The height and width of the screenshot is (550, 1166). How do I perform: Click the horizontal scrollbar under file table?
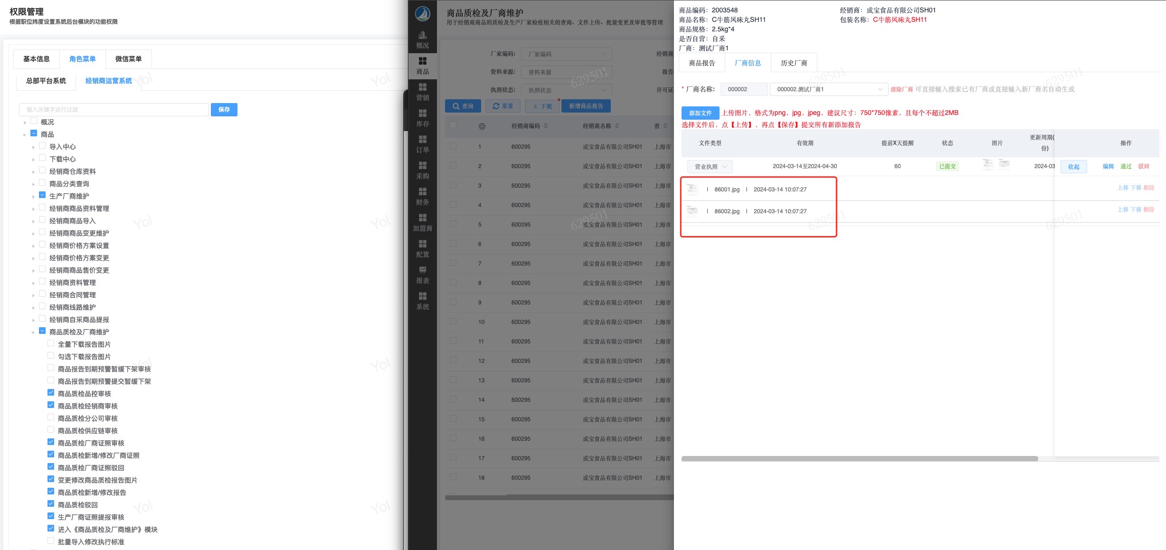[859, 459]
